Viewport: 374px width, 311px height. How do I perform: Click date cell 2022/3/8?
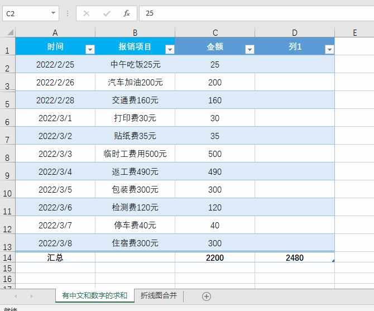55,243
